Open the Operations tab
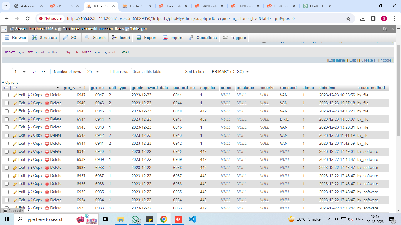Viewport: 401px width, 225px height. pyautogui.click(x=203, y=37)
